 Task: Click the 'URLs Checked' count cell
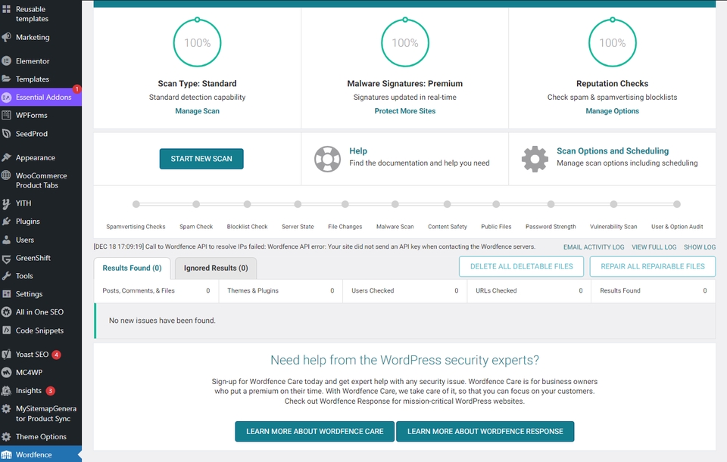pos(529,290)
